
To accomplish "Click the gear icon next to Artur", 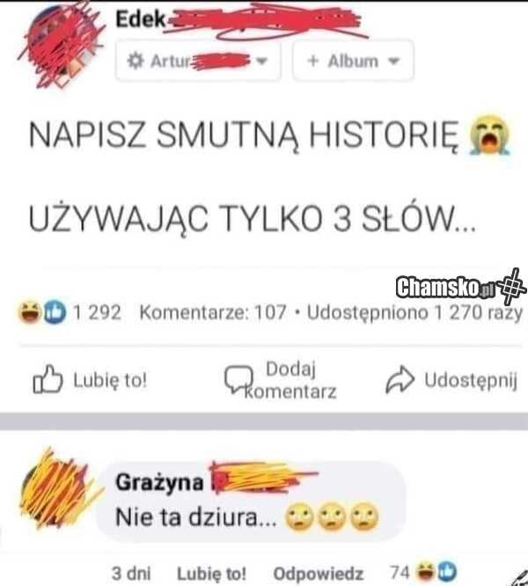I will point(135,61).
